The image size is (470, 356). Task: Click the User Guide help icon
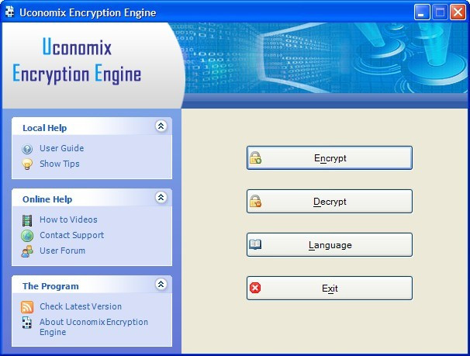27,149
